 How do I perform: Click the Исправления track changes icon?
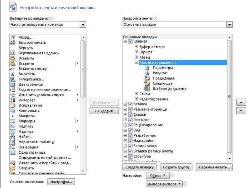13,105
